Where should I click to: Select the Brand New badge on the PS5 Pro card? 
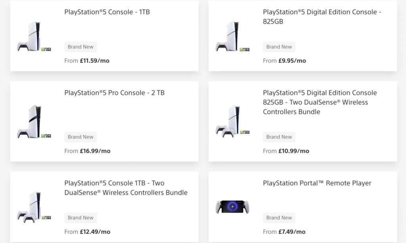80,137
